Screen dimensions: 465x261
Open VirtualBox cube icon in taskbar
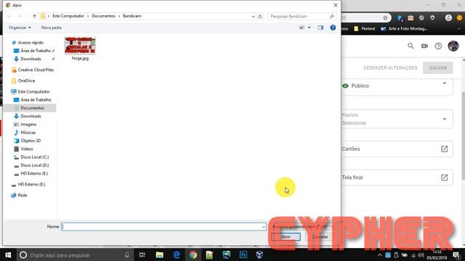(x=259, y=254)
